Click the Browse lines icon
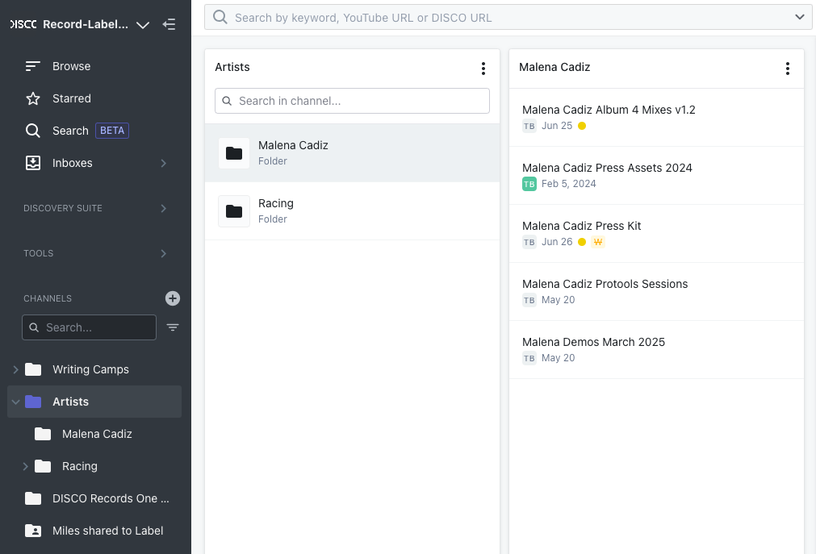Screen dimensions: 816x554 tap(33, 66)
